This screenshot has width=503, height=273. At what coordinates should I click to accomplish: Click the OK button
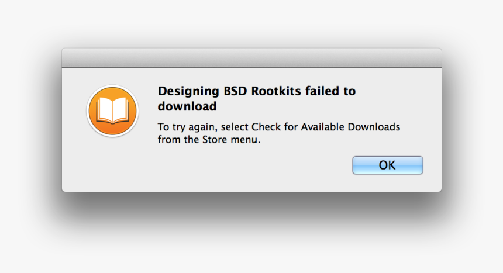click(x=387, y=165)
